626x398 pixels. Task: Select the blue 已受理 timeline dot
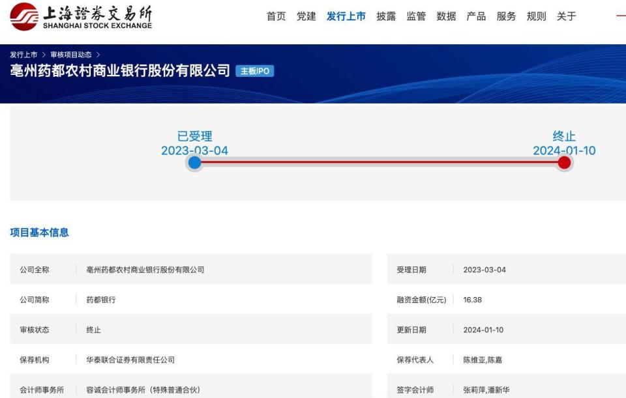click(194, 162)
